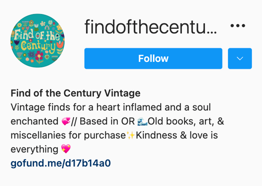262x186 pixels.
Task: Click the sparkles emoji before Kindness
Action: 131,135
